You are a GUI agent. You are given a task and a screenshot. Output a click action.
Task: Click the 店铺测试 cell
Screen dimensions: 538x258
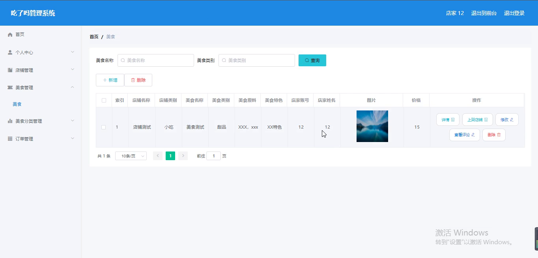[142, 127]
